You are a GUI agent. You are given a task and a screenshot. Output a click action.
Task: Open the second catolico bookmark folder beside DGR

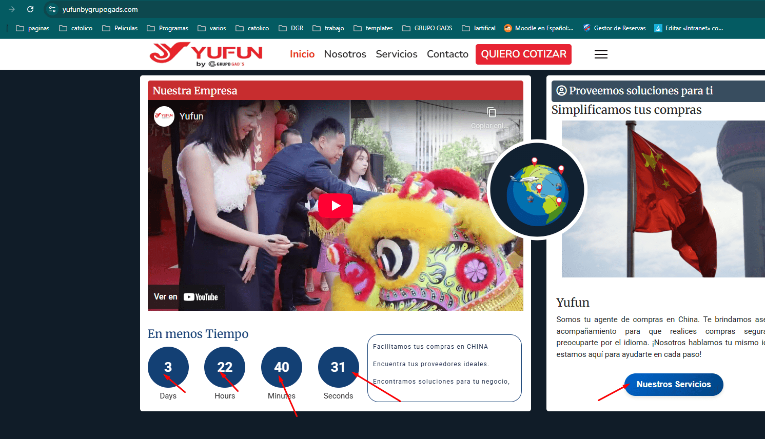[252, 28]
